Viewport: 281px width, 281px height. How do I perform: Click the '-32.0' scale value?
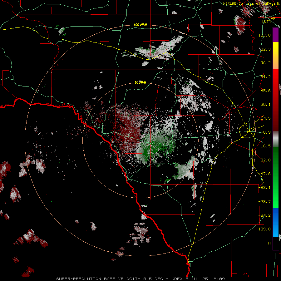264,160
